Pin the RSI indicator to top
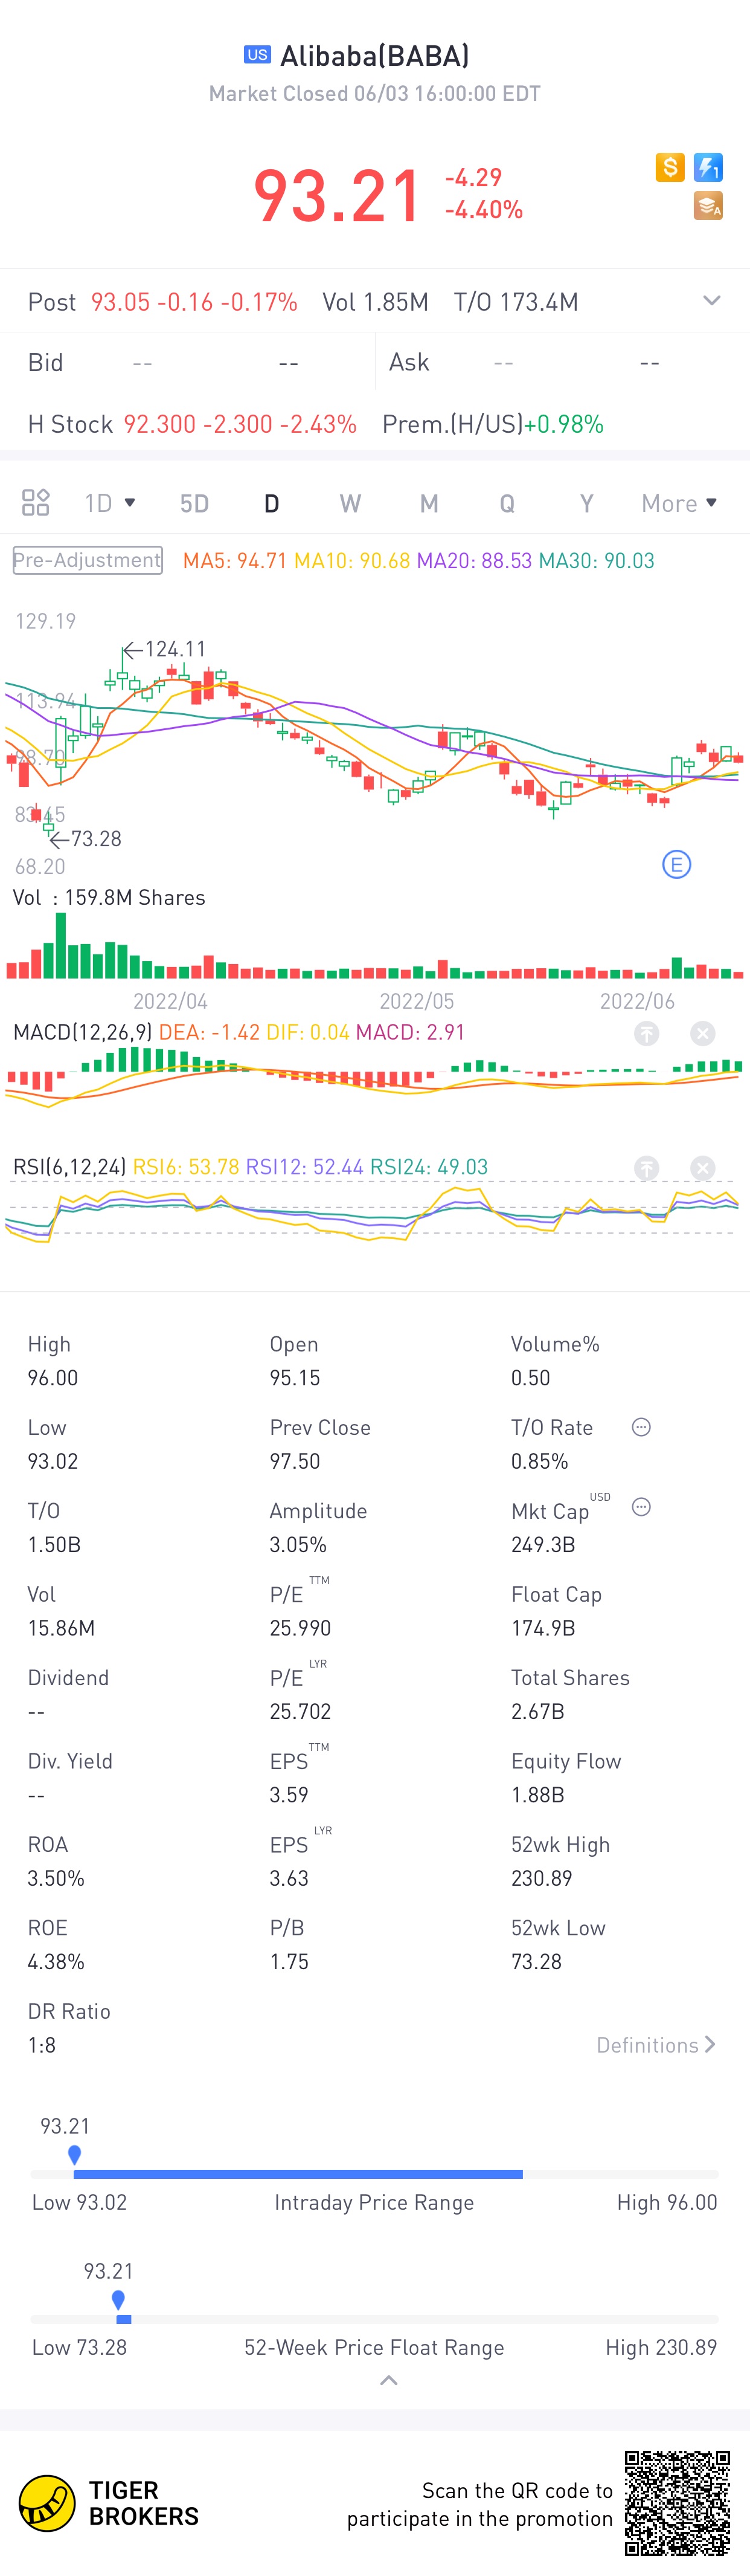Image resolution: width=750 pixels, height=2576 pixels. pyautogui.click(x=647, y=1167)
